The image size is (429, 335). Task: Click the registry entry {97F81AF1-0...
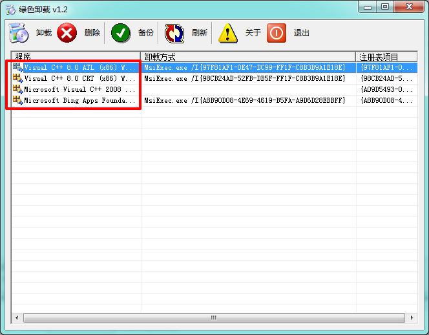(x=386, y=67)
